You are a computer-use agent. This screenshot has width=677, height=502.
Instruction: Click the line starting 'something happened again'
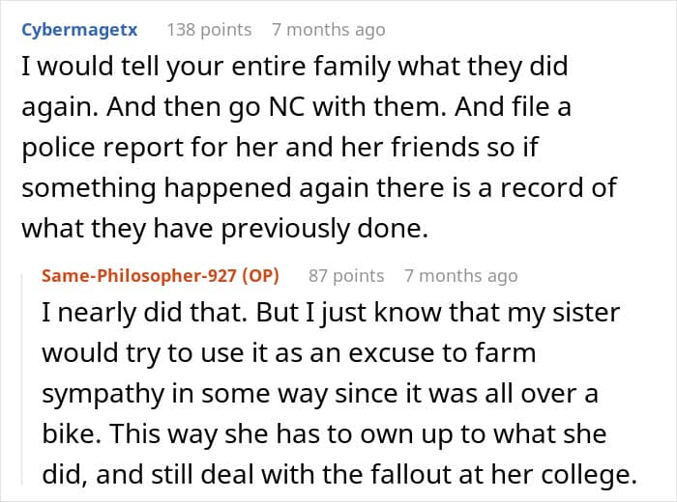(x=319, y=187)
